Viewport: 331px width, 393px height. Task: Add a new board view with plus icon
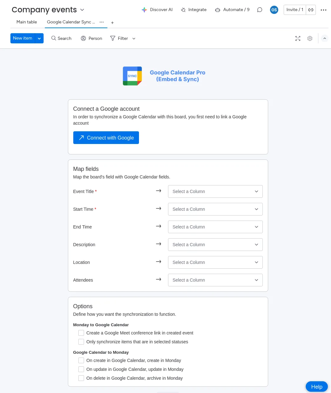click(112, 22)
